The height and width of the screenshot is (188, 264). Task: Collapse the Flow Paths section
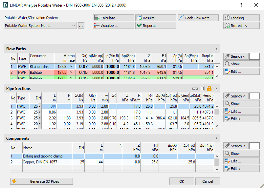pos(216,49)
